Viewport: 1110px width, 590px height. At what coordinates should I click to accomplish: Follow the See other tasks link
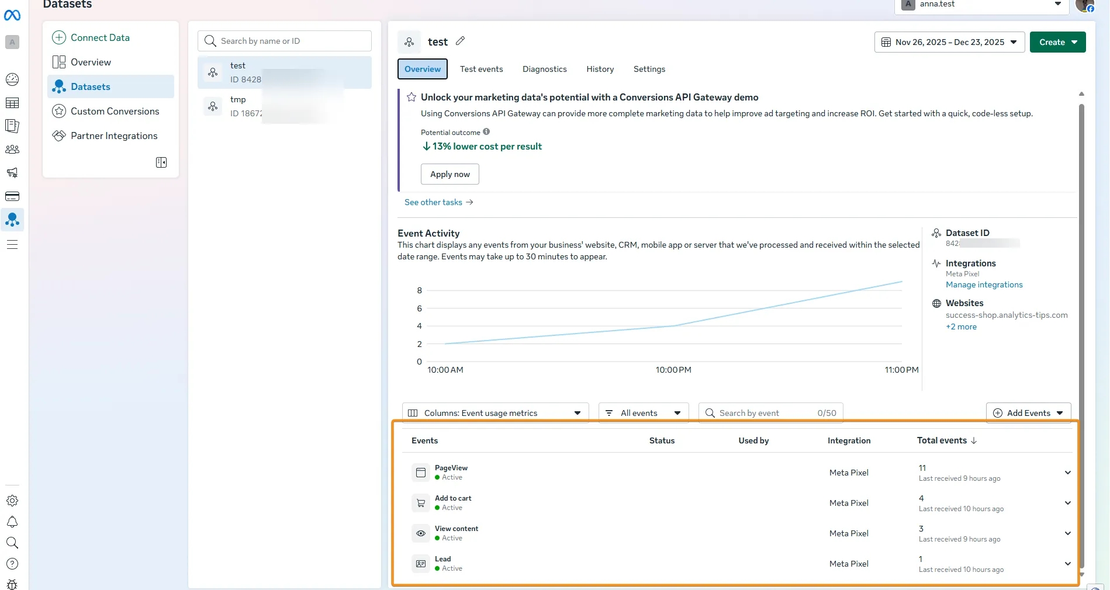pos(438,202)
